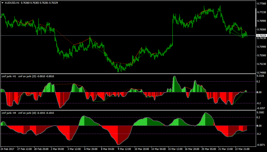
Task: Click the 9 Mar 12:00 time label
Action: point(125,149)
